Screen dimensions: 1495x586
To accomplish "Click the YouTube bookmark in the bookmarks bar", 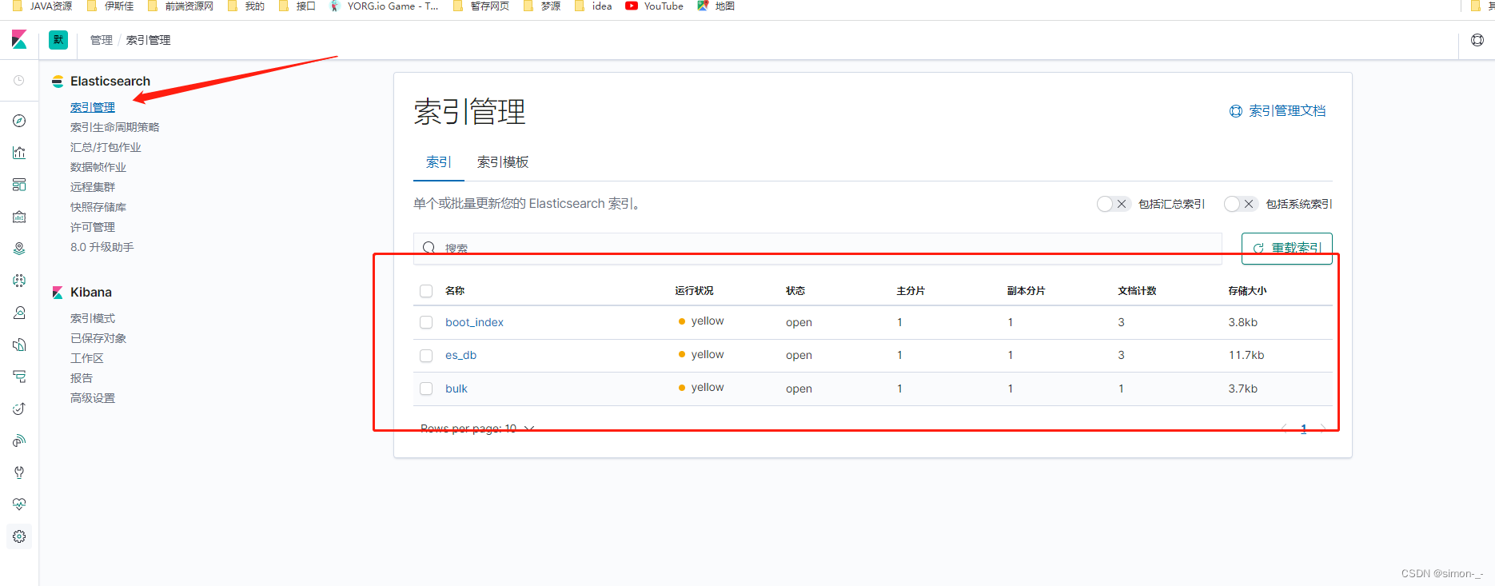I will point(654,6).
